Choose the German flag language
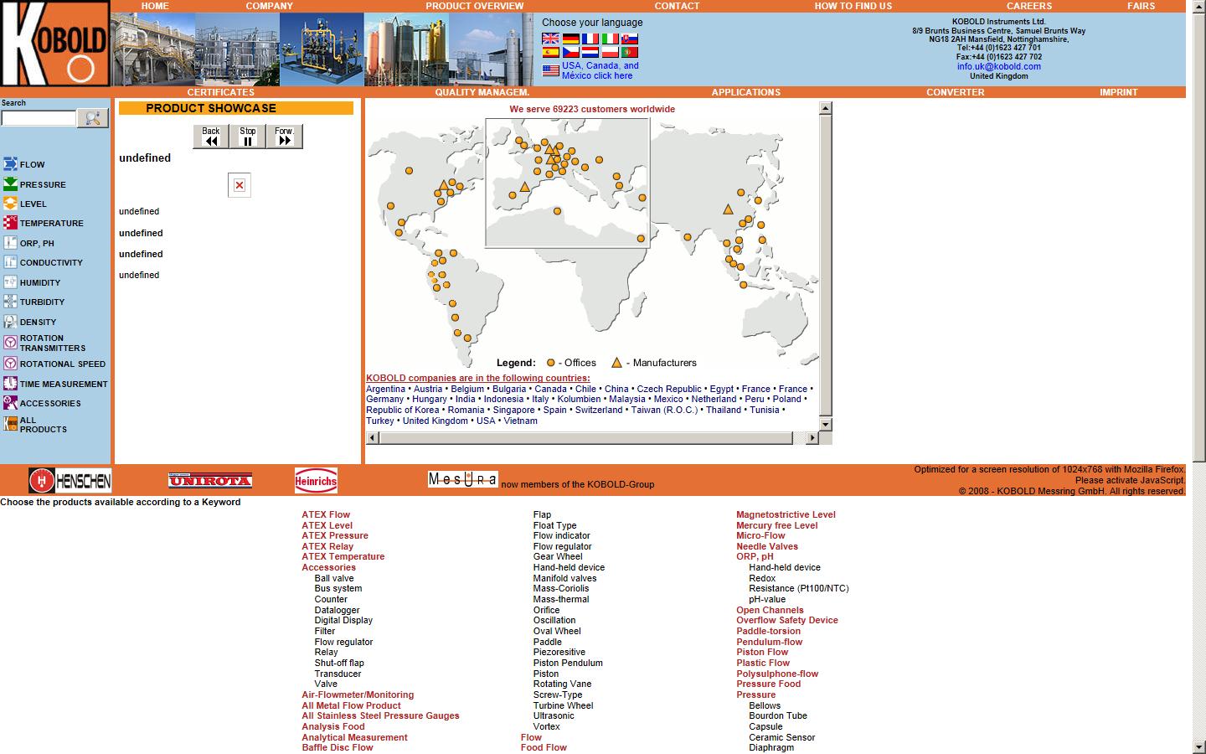1206x754 pixels. tap(570, 39)
